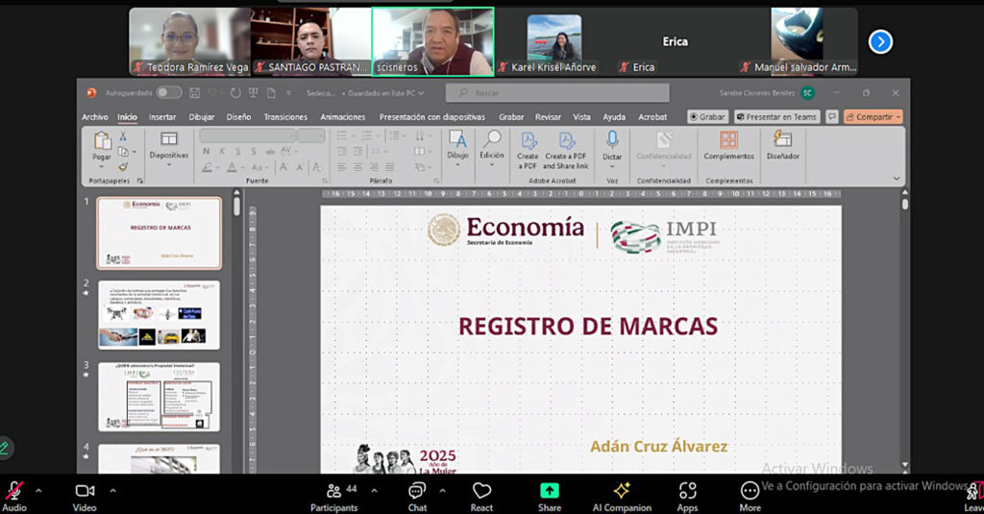Image resolution: width=984 pixels, height=514 pixels.
Task: Show next participants with blue arrow
Action: coord(880,42)
